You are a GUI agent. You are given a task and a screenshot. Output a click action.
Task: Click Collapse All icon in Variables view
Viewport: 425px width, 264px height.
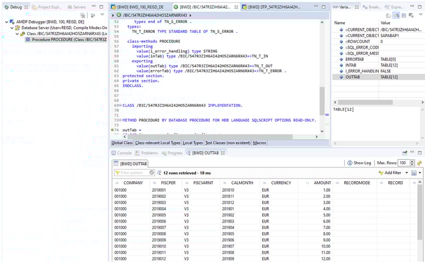tap(404, 15)
